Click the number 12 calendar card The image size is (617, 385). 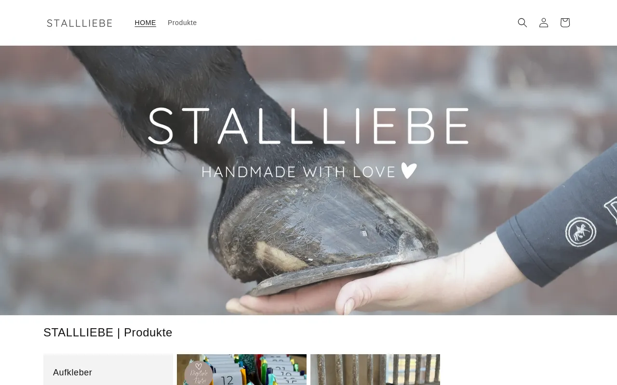tap(228, 380)
